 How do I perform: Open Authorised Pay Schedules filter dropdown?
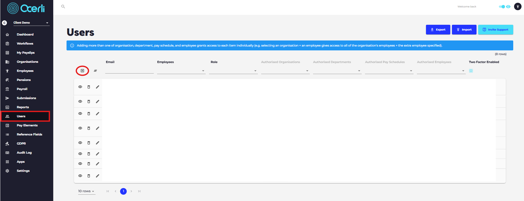(x=389, y=71)
